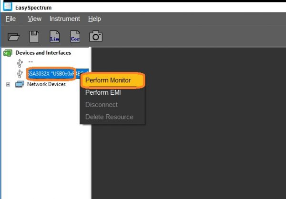Select the Devices and Interfaces label
The height and width of the screenshot is (199, 286).
click(x=43, y=53)
